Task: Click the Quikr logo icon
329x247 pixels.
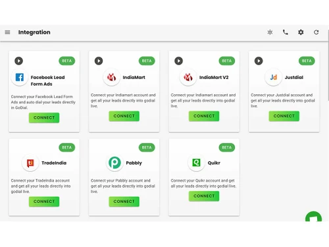Action: [196, 163]
